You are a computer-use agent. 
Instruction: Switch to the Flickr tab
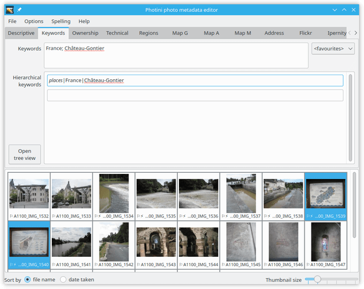pyautogui.click(x=306, y=33)
